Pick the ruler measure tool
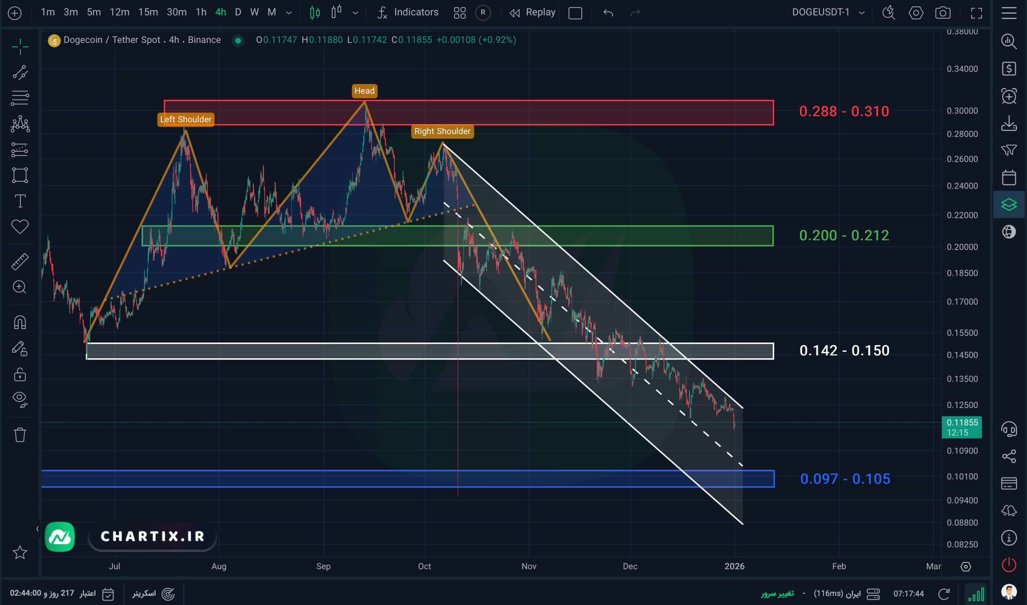1027x605 pixels. tap(20, 262)
